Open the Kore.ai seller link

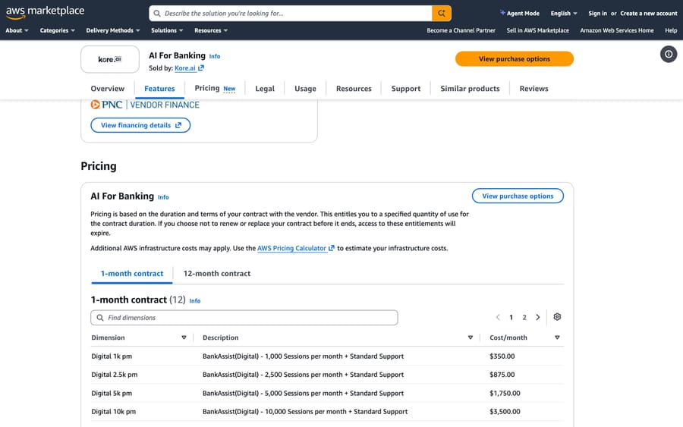[x=189, y=68]
